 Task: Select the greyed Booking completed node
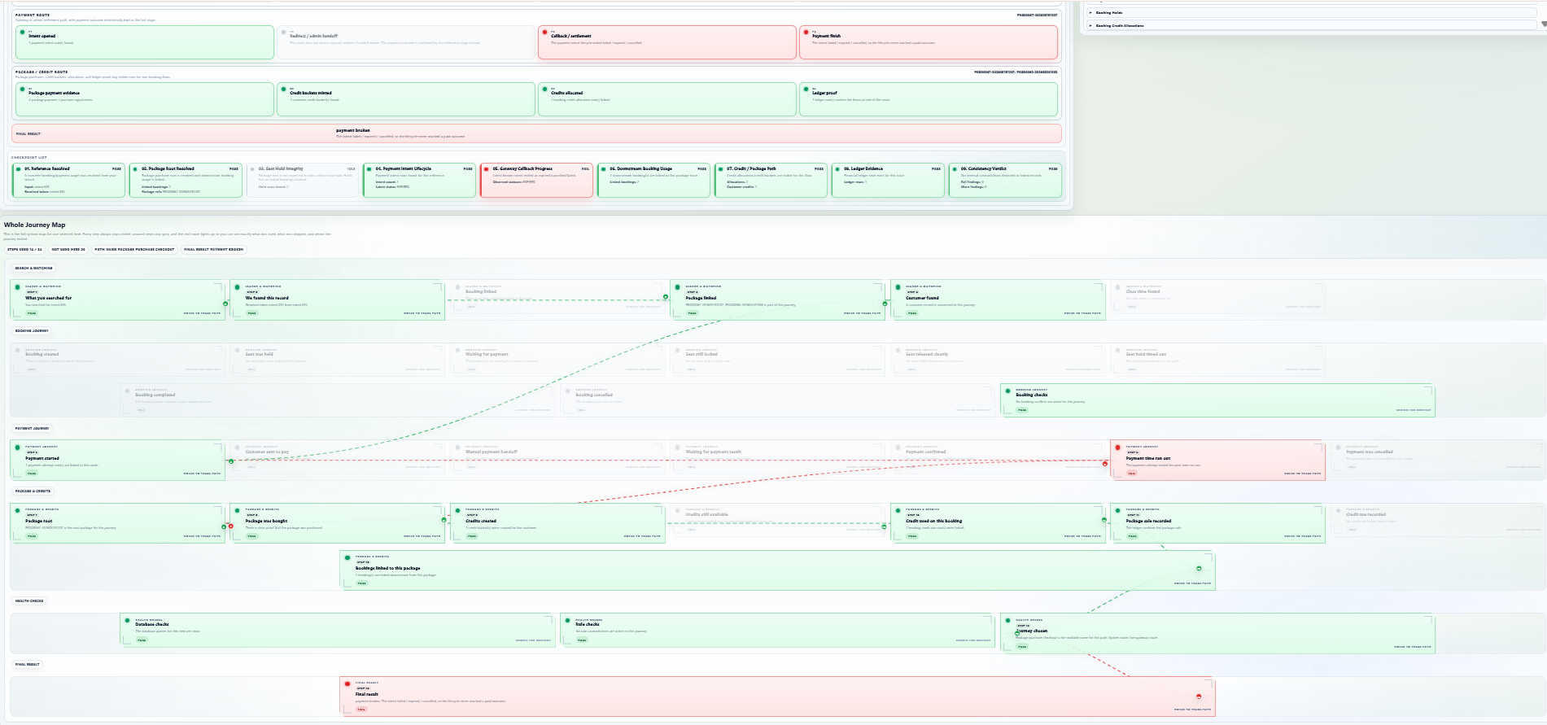pyautogui.click(x=338, y=400)
